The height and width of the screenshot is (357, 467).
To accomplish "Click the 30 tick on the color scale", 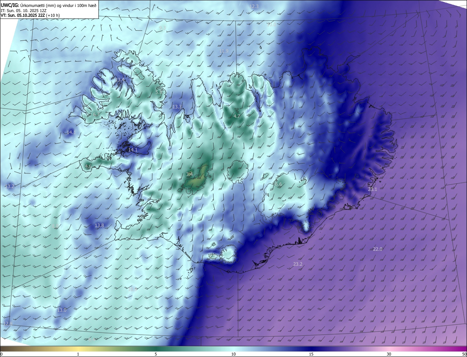I will click(x=389, y=354).
